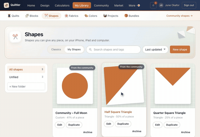Open the Half Square Triangle thumbnail
The height and width of the screenshot is (137, 200).
[124, 85]
